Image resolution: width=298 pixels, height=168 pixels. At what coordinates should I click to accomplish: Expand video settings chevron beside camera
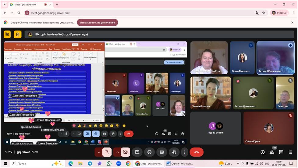coord(117,152)
